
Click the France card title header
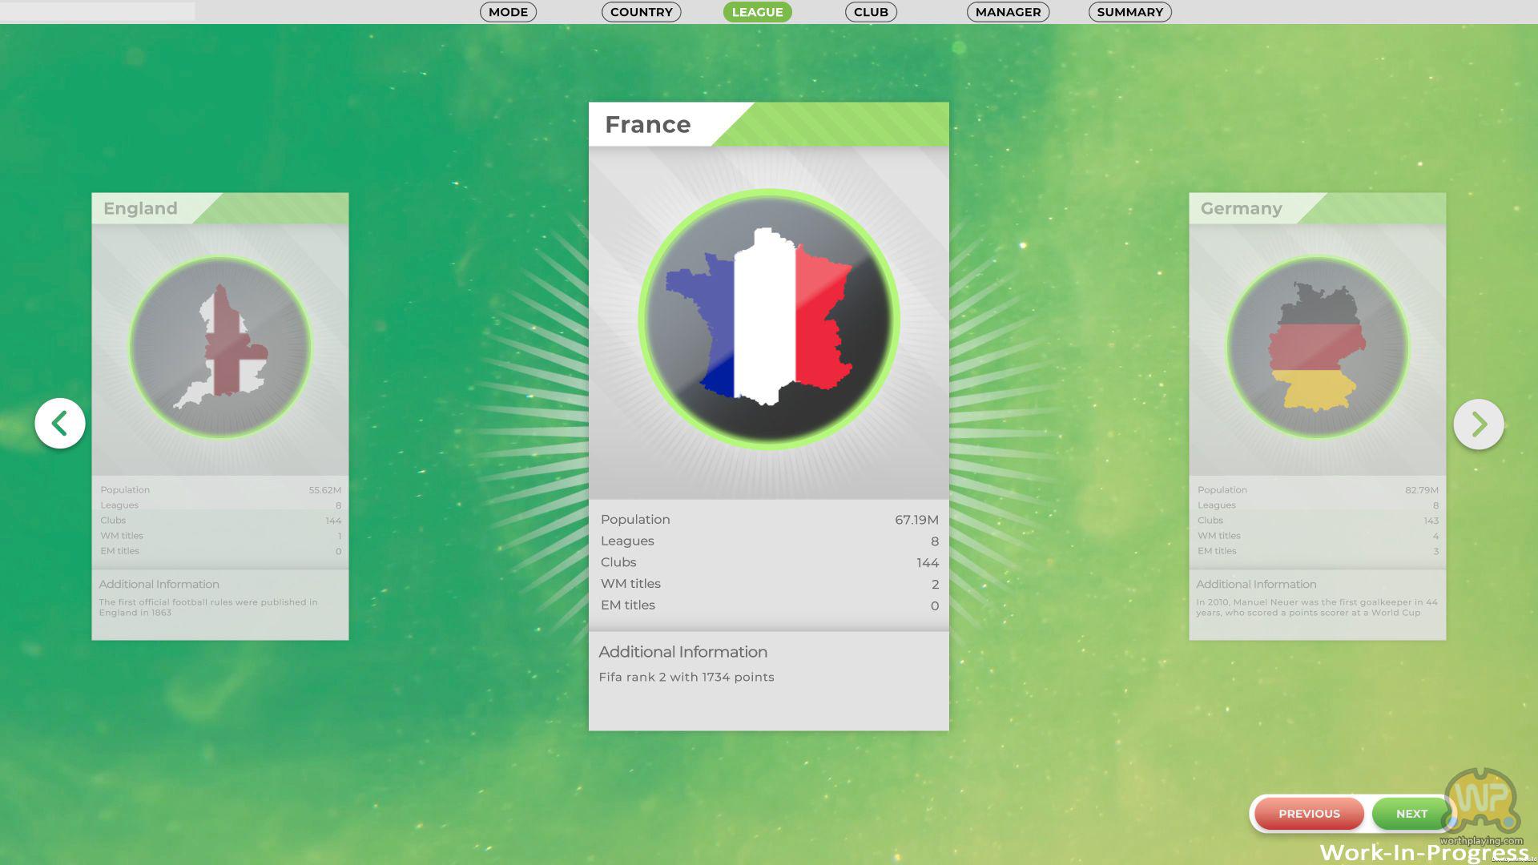(x=648, y=125)
